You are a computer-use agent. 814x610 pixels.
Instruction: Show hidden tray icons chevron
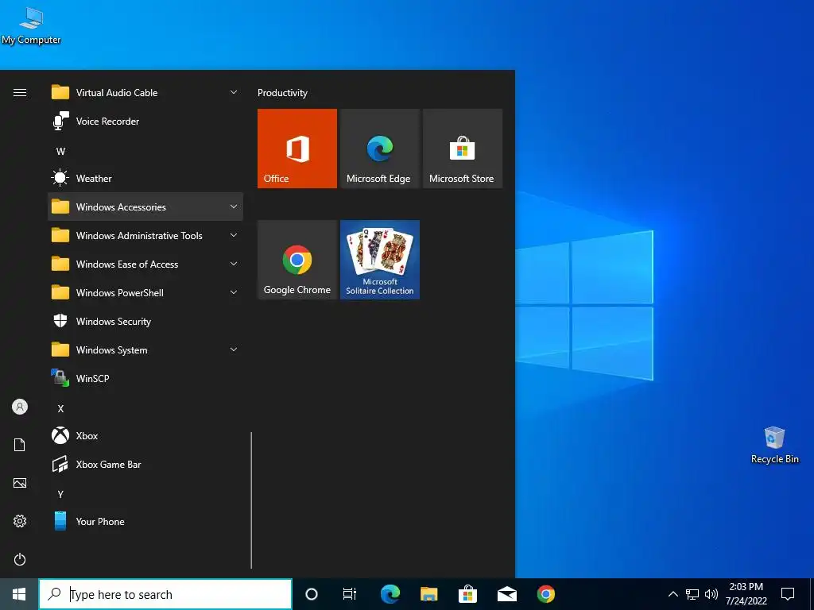673,594
